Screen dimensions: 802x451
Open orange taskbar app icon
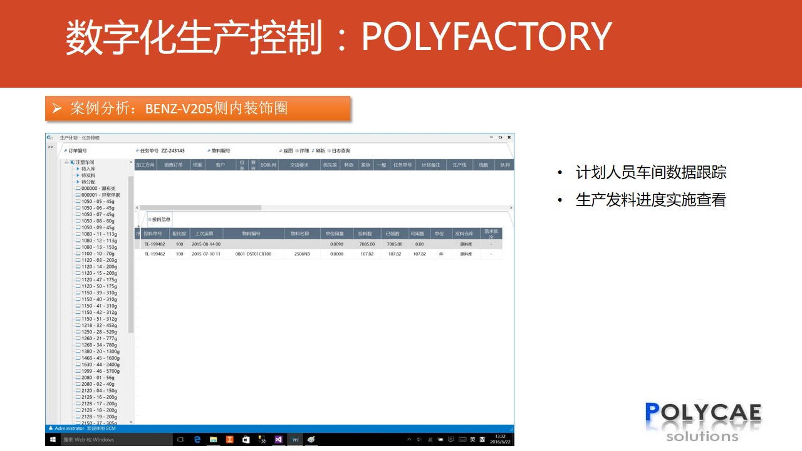pos(230,440)
